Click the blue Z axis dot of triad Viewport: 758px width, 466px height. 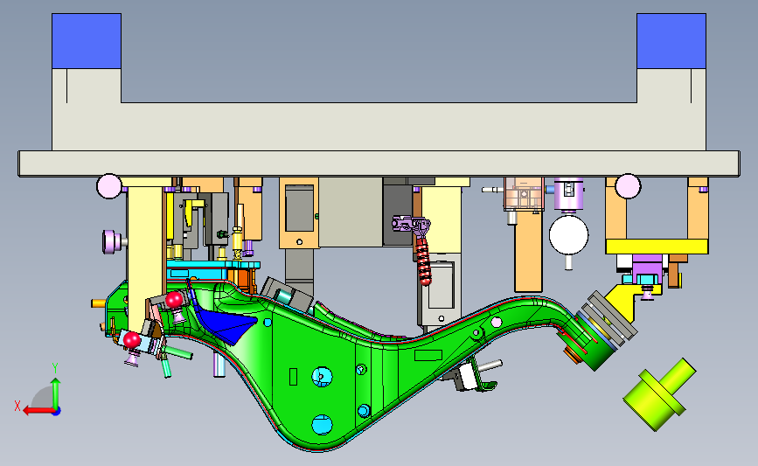(57, 412)
